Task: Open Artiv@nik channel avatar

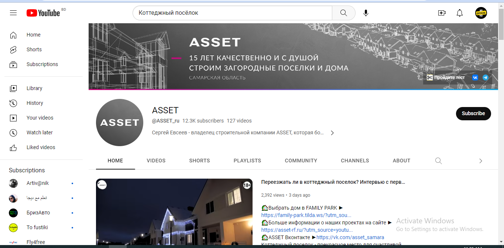Action: [13, 183]
